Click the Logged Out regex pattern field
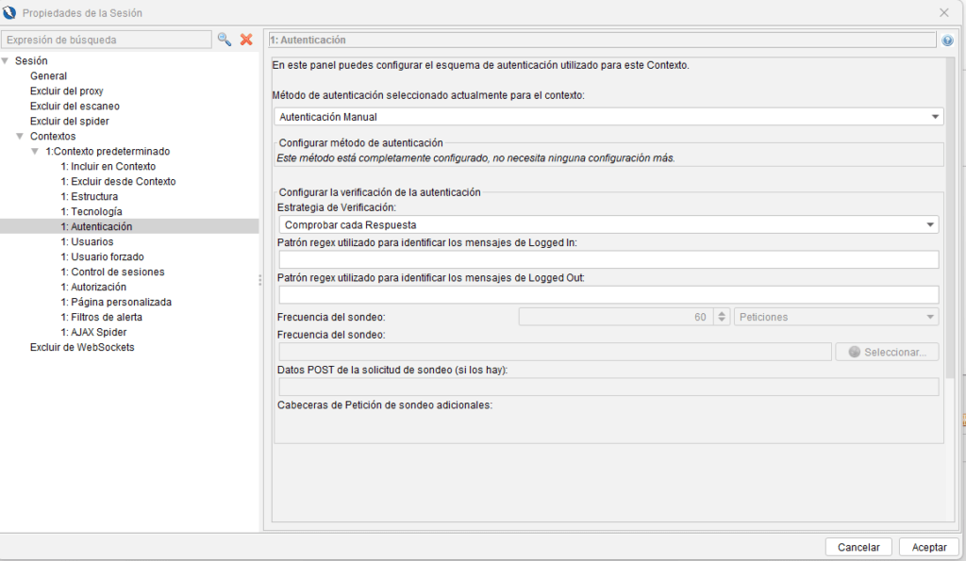 608,295
